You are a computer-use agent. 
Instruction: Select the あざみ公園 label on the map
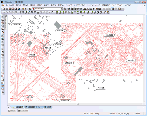tap(48, 48)
